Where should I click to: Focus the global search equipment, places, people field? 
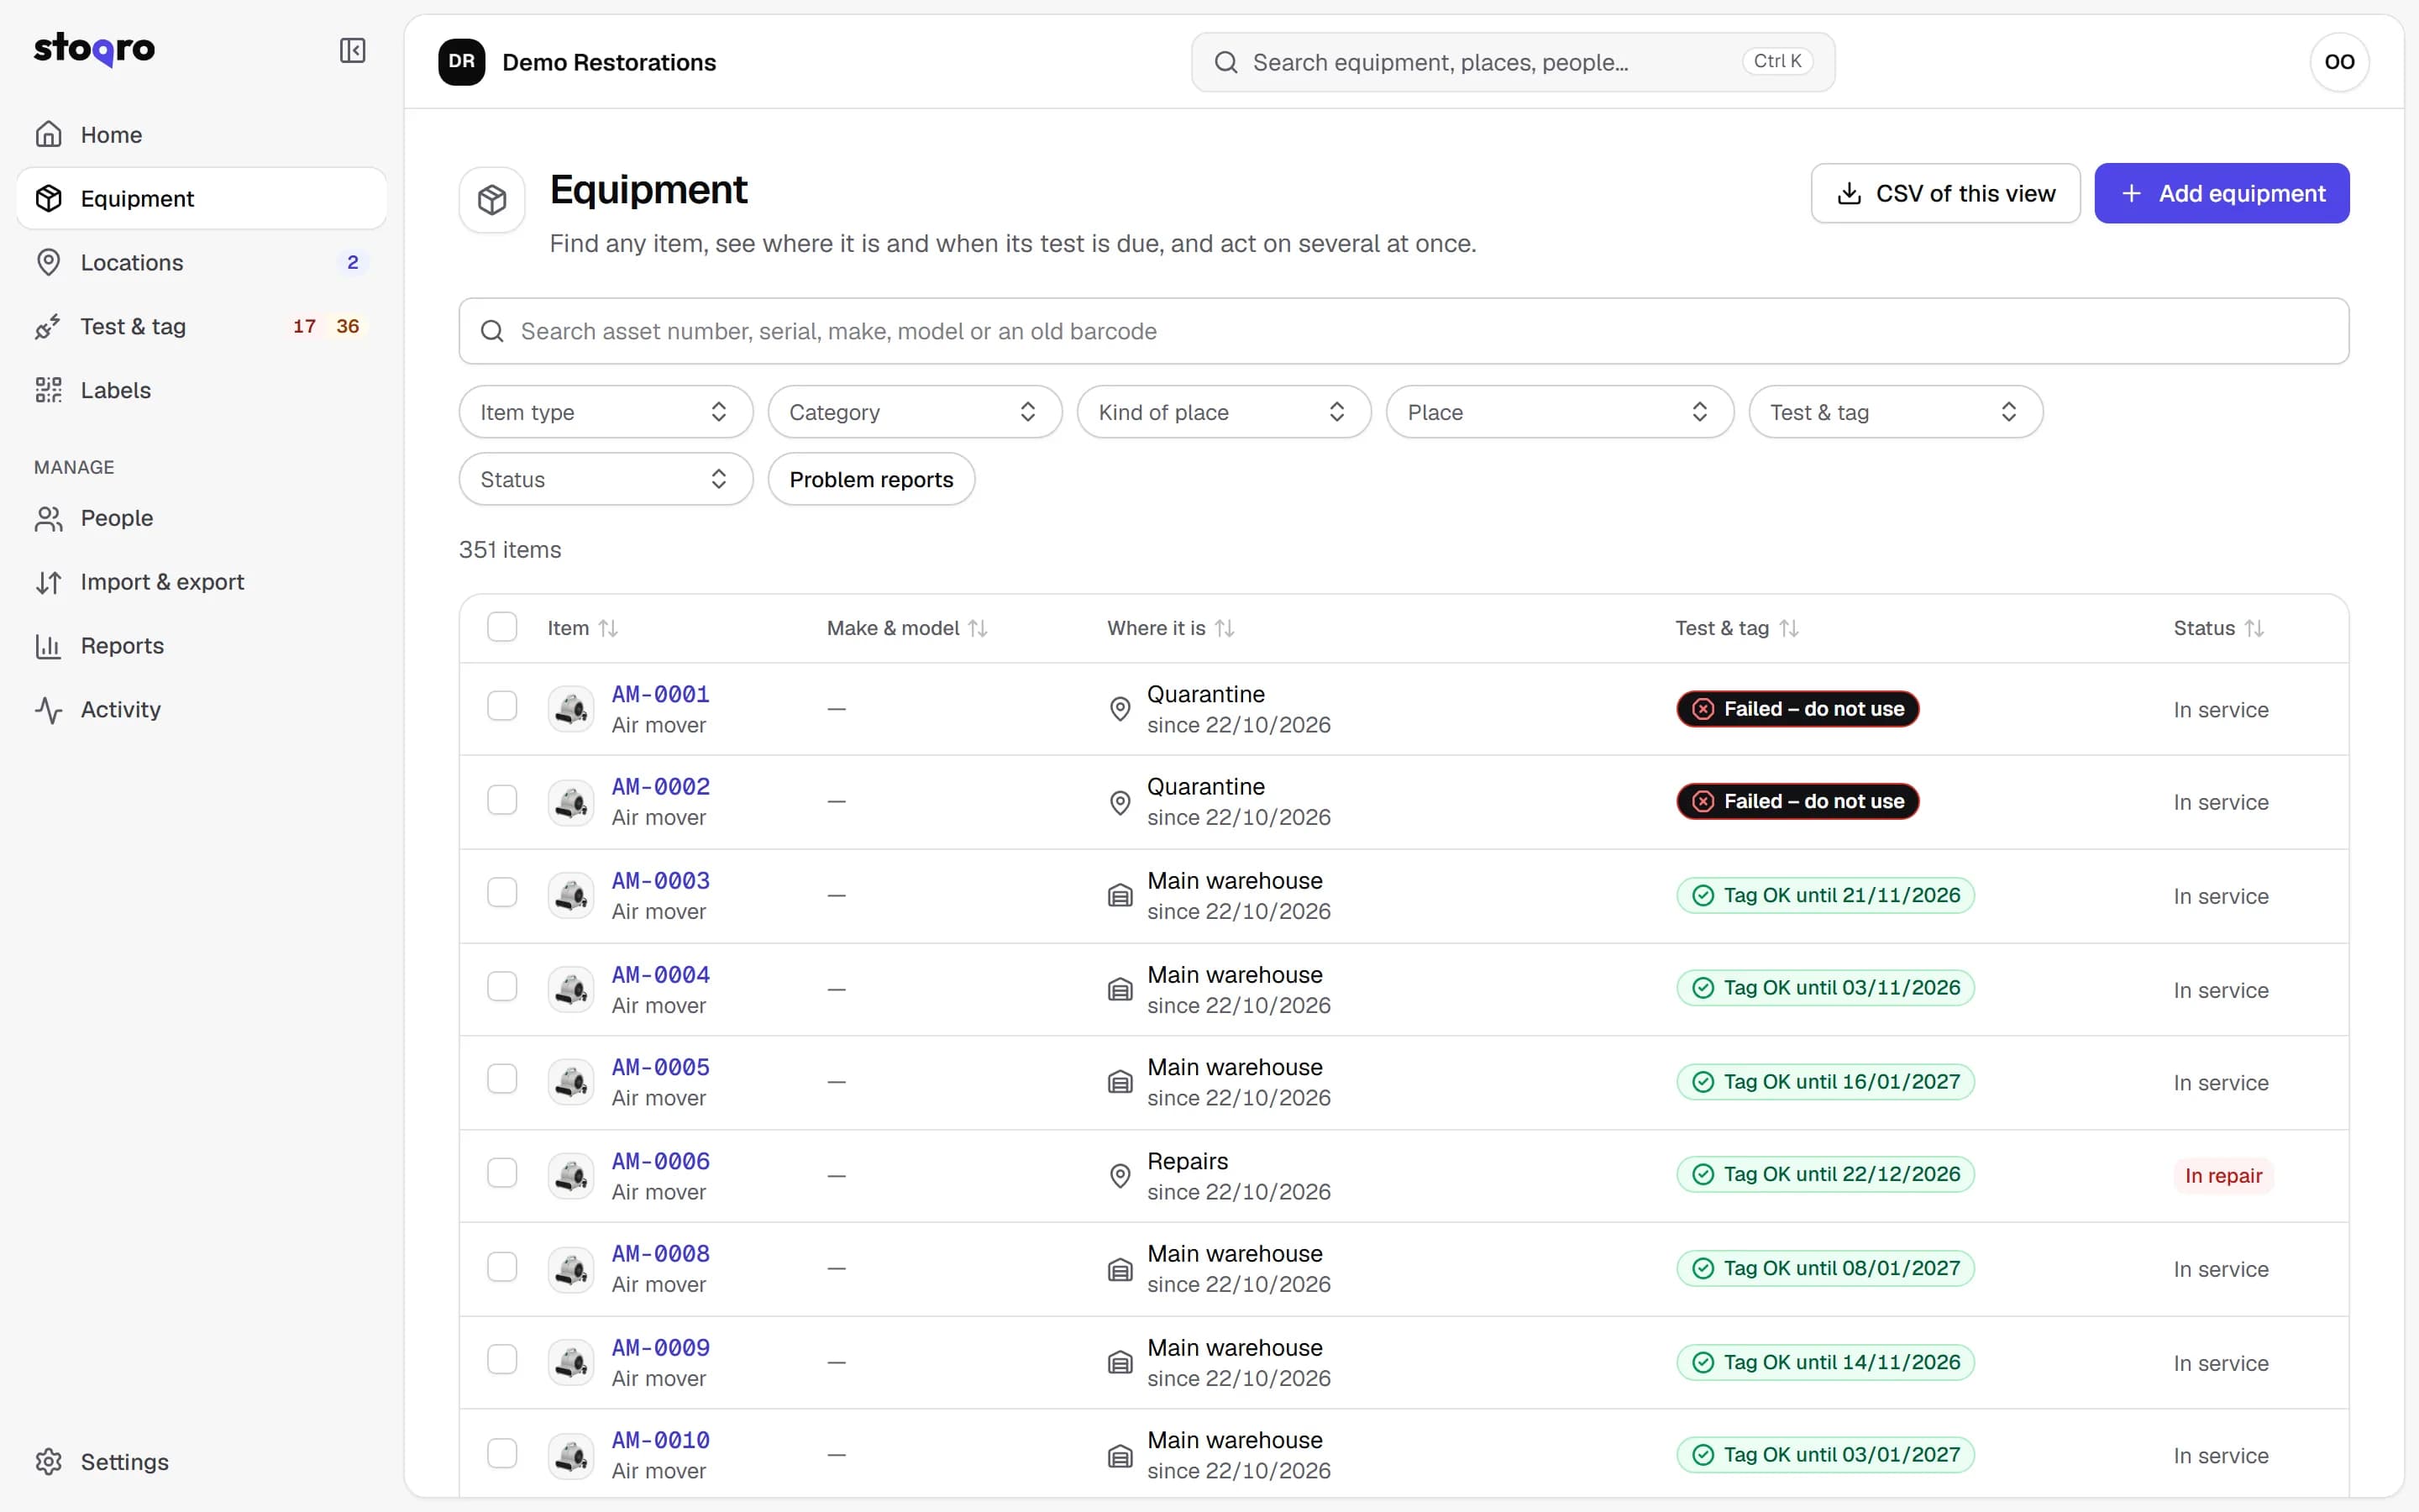(1513, 62)
